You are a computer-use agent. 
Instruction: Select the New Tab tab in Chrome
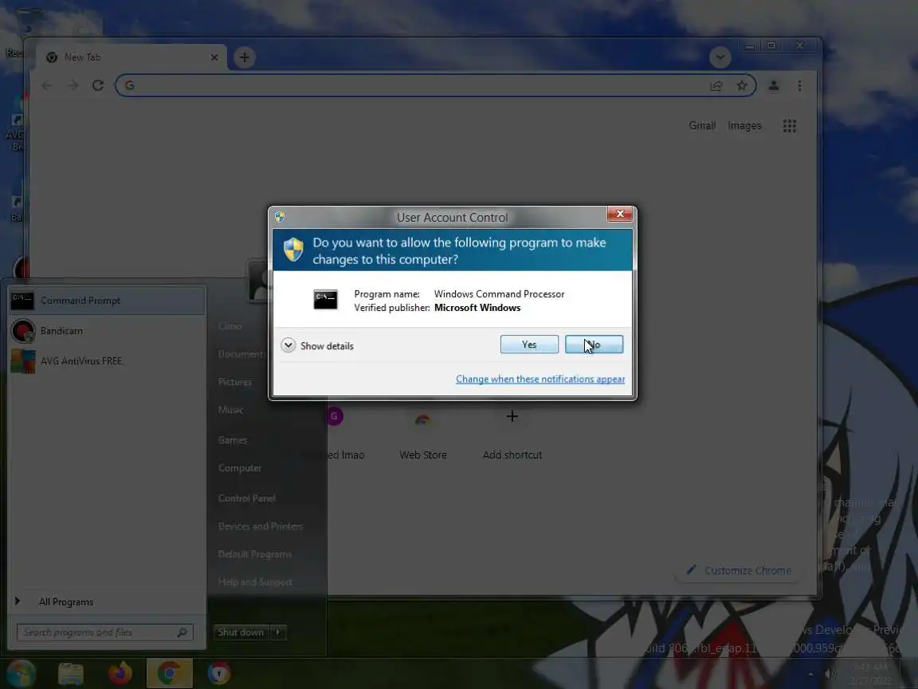point(131,57)
